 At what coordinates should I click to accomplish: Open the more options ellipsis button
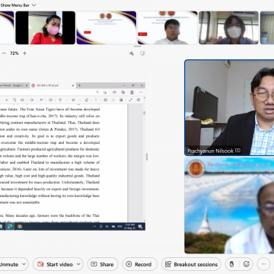point(263,264)
